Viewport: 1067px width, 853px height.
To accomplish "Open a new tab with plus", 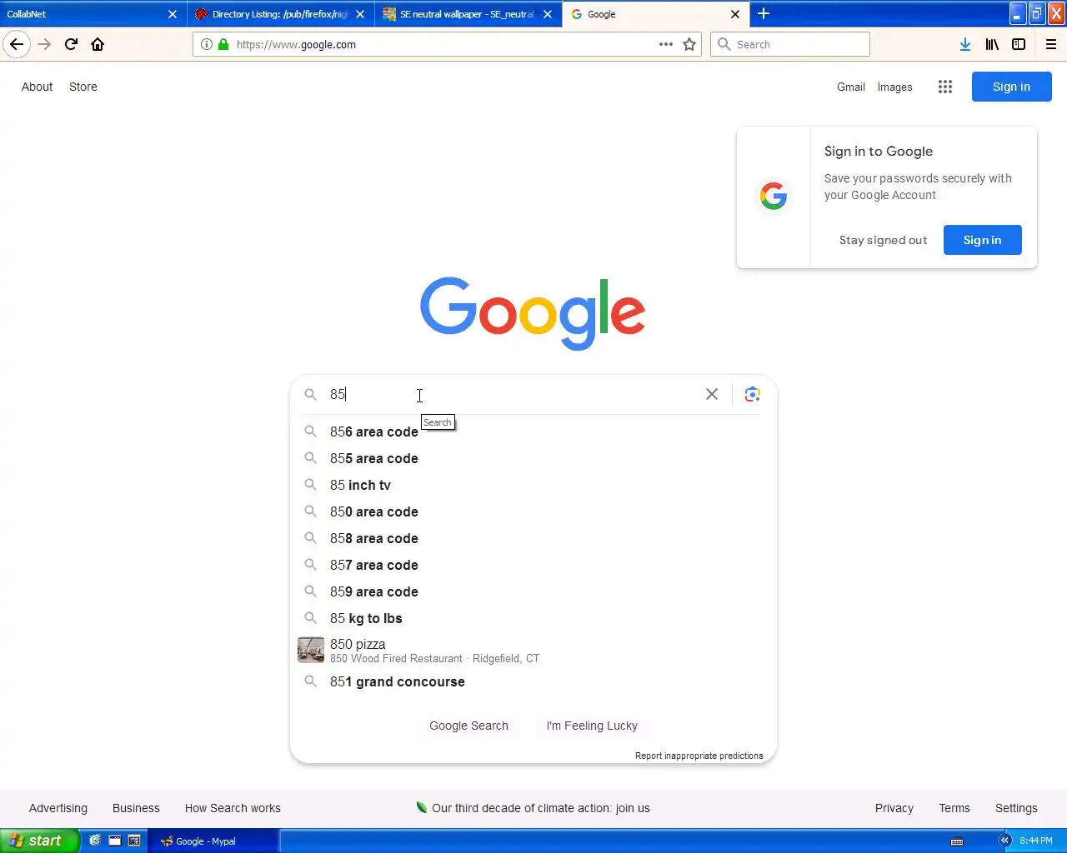I will pos(764,14).
